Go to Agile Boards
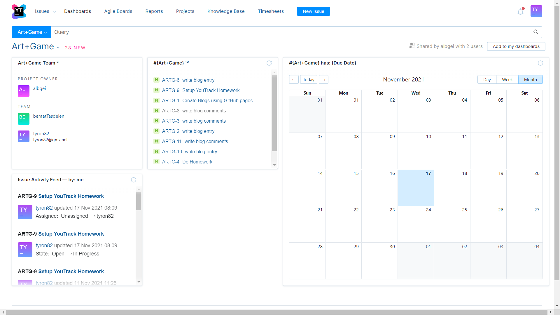This screenshot has height=315, width=560. 118,11
